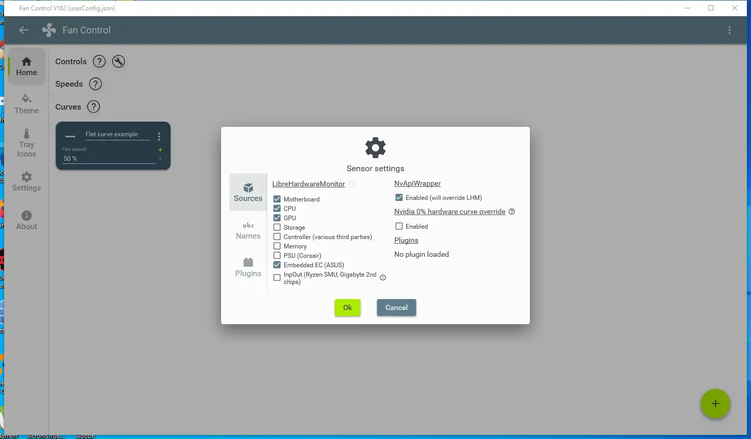Enable the InpOut (Ryzen SMU) checkbox
Viewport: 751px width, 439px height.
(x=277, y=278)
